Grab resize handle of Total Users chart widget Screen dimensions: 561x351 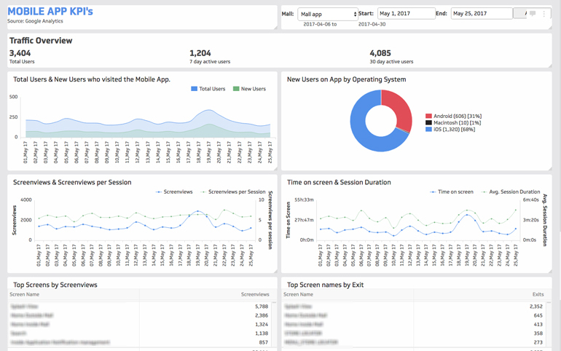point(275,168)
